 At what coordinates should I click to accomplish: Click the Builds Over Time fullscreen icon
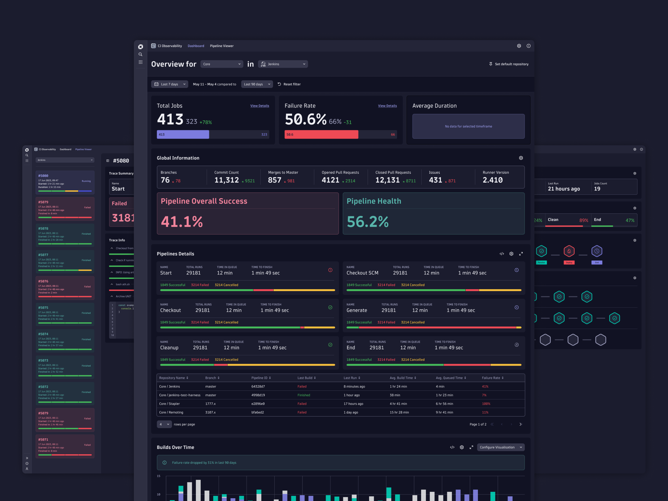(471, 447)
